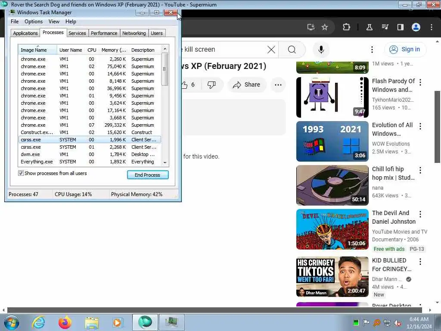This screenshot has height=331, width=441.
Task: Switch to the Users tab
Action: tap(157, 33)
